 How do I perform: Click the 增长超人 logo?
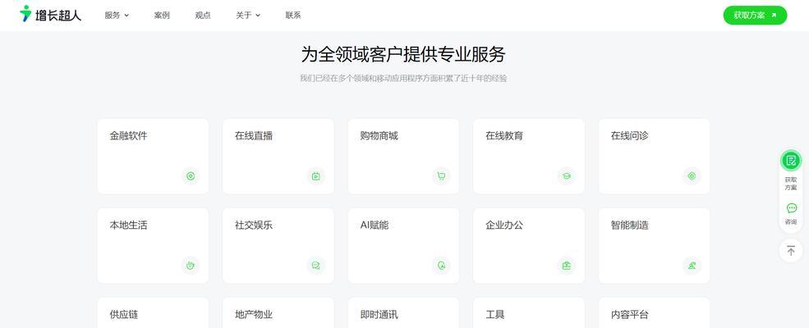click(x=51, y=15)
